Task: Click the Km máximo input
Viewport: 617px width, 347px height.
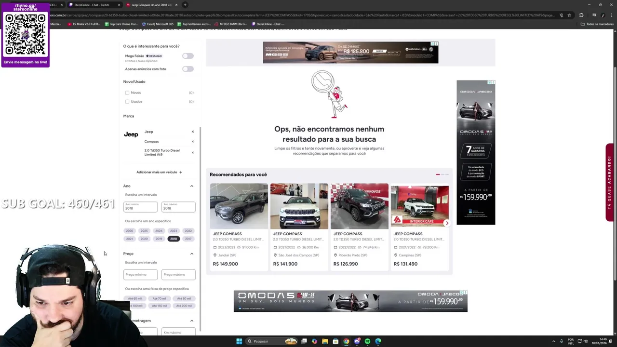Action: pyautogui.click(x=178, y=332)
